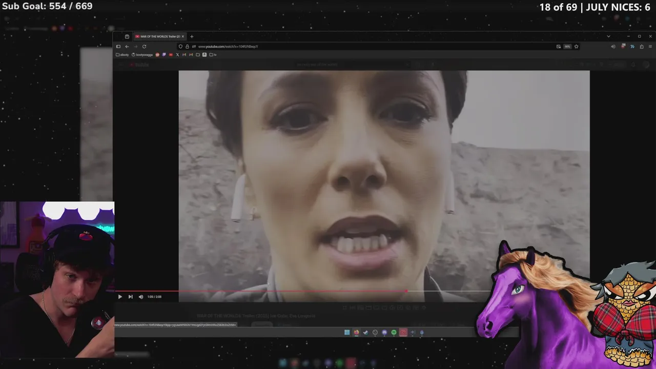This screenshot has height=369, width=656.
Task: Open the Firefox View button
Action: pyautogui.click(x=127, y=36)
